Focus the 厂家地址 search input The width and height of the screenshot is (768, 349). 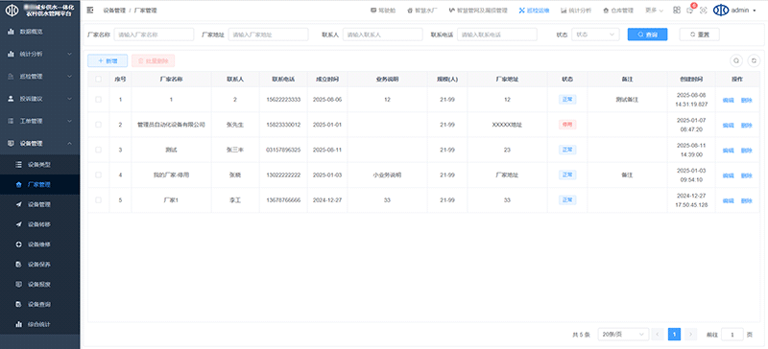(269, 35)
